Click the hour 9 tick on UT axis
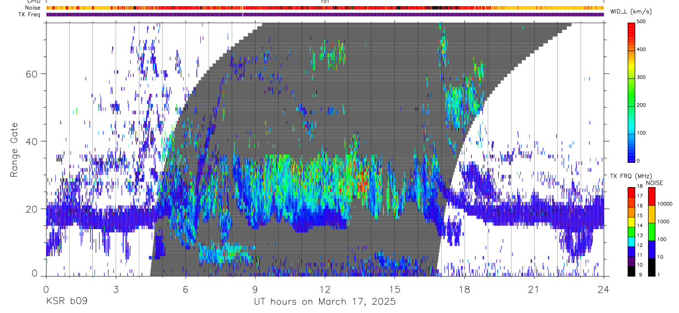The image size is (679, 313). pyautogui.click(x=255, y=289)
